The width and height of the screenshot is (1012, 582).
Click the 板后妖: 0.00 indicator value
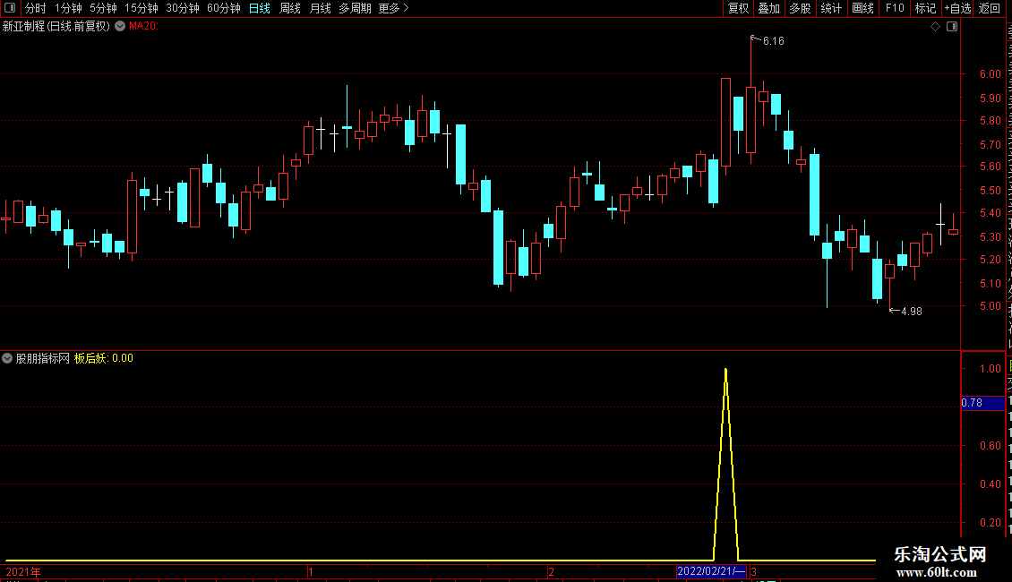coord(103,358)
